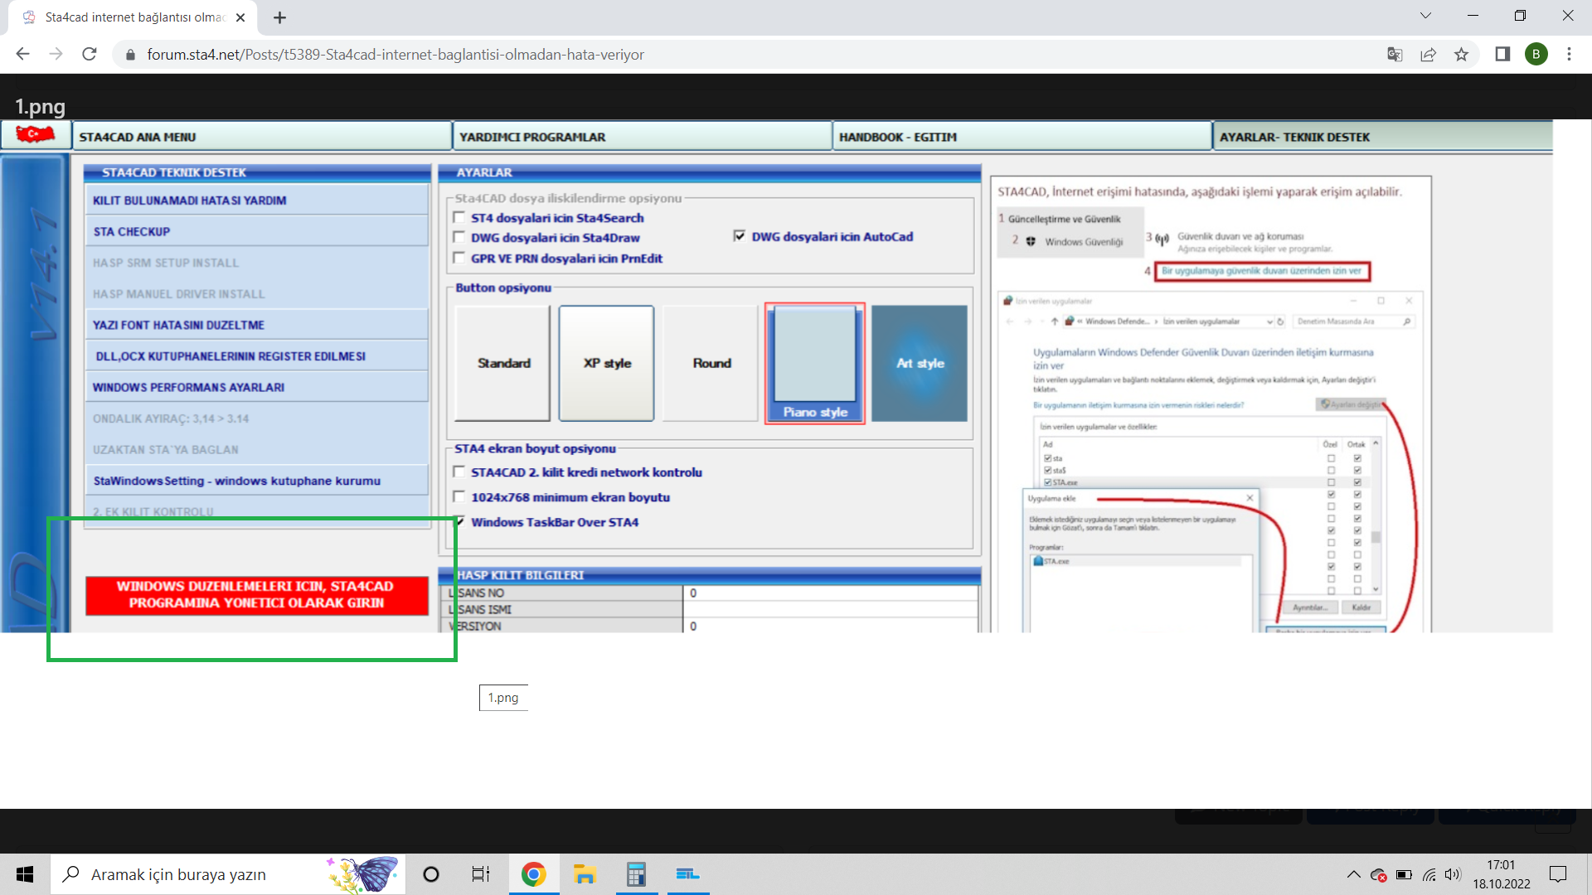This screenshot has width=1592, height=895.
Task: Click the Task View icon on taskbar
Action: [x=481, y=874]
